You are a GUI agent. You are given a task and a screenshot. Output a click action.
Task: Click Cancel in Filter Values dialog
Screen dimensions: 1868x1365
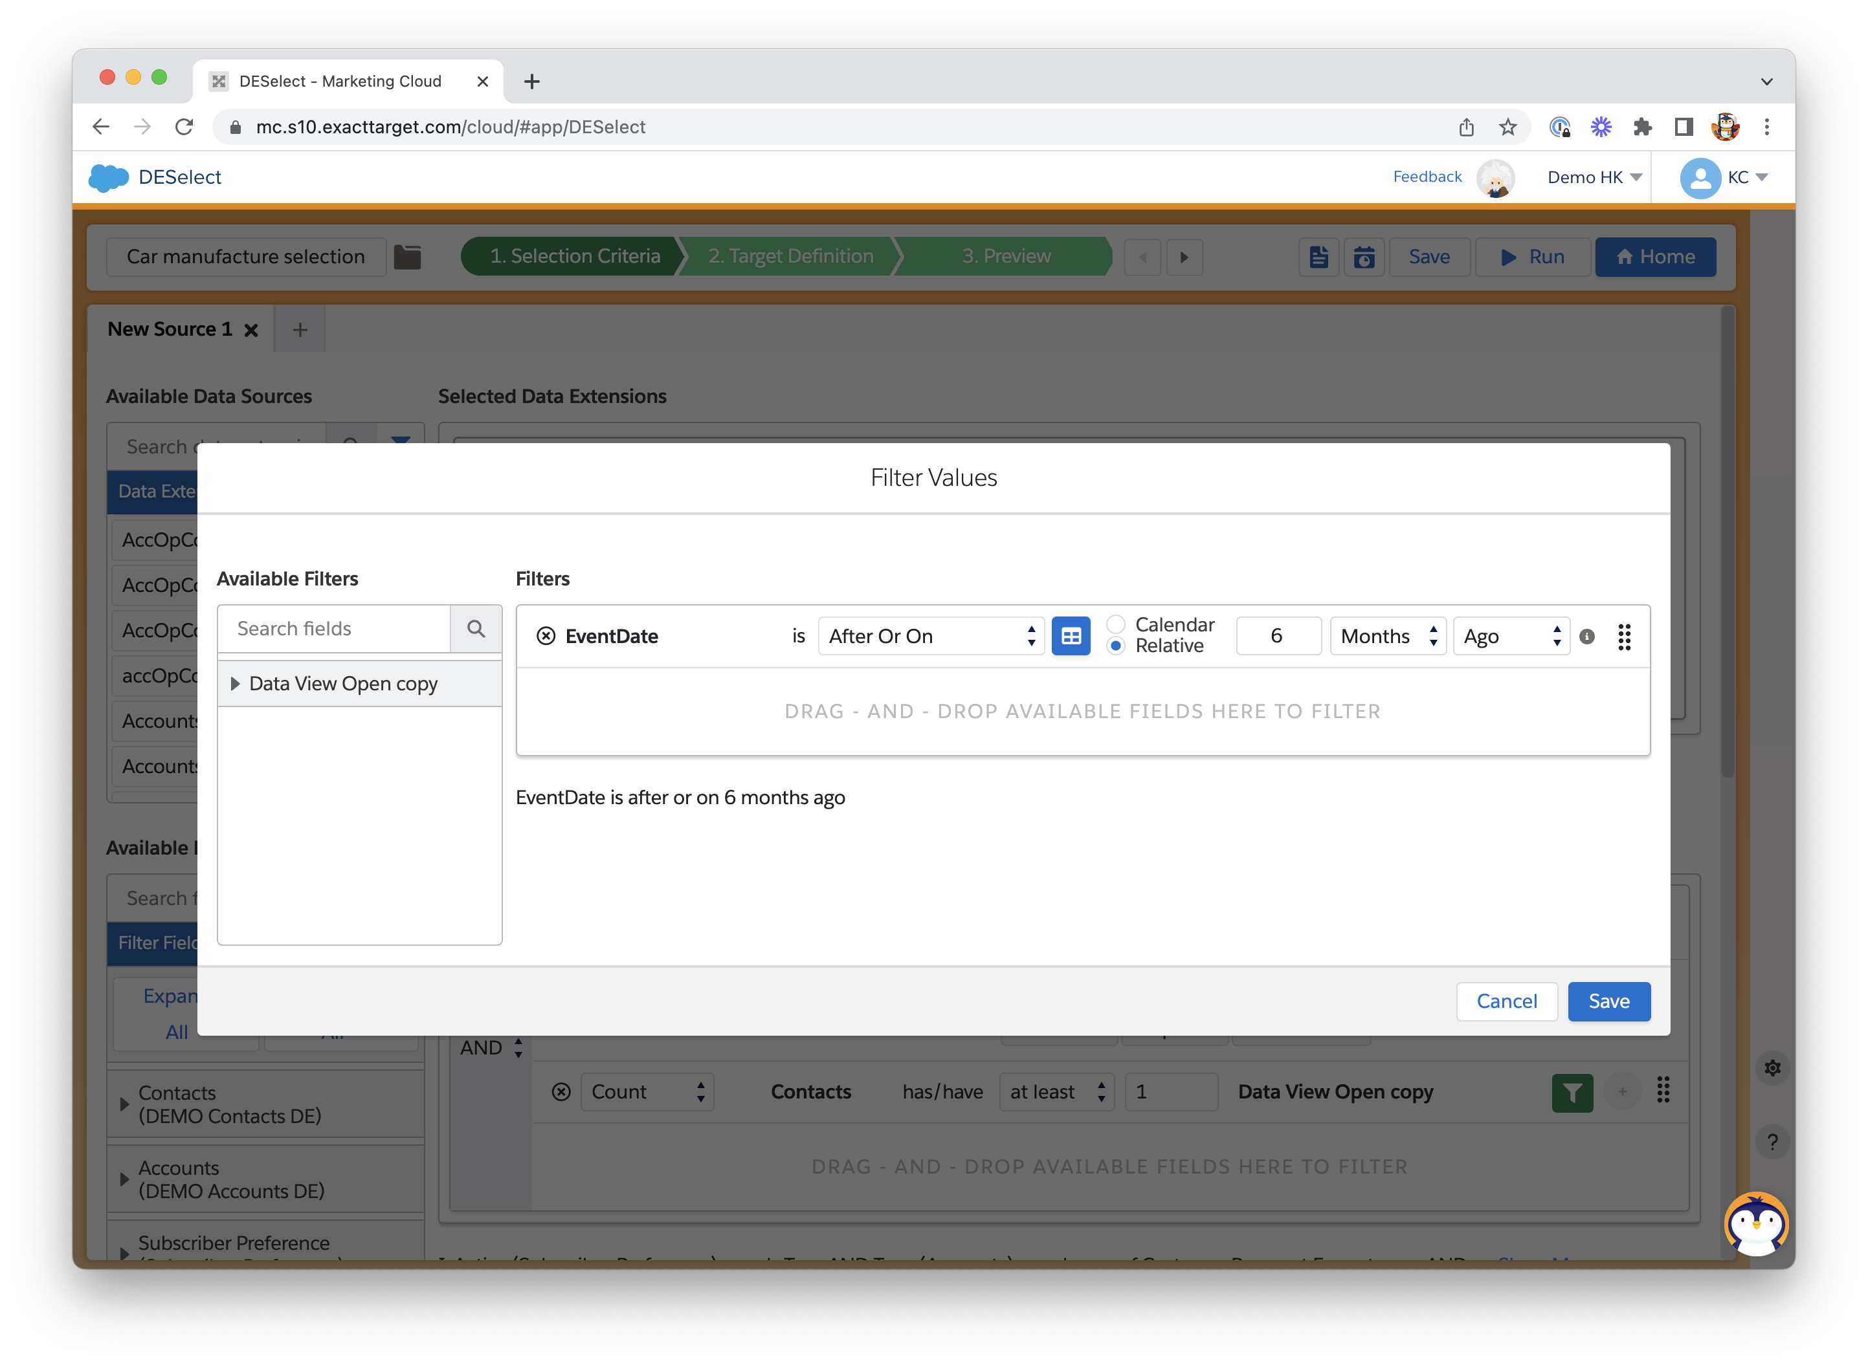(x=1506, y=1001)
